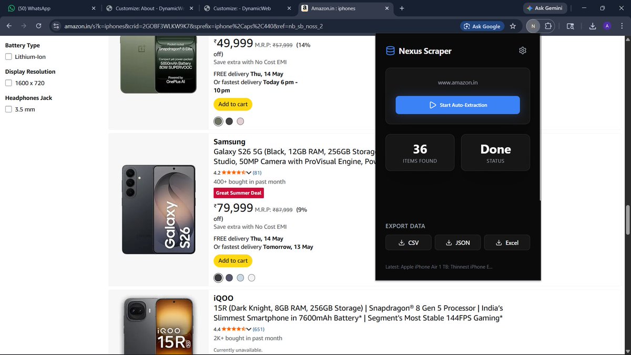Click Latest: Apple iPhone Air 1 TB text
Screen dimensions: 631x355
click(439, 267)
